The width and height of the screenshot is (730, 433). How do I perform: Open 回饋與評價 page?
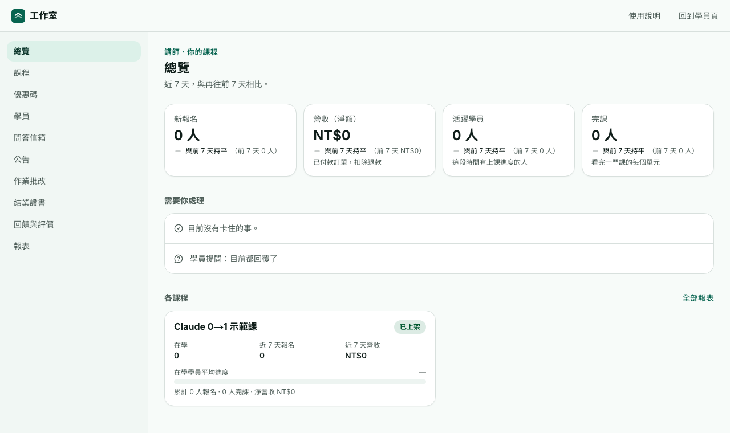click(74, 224)
